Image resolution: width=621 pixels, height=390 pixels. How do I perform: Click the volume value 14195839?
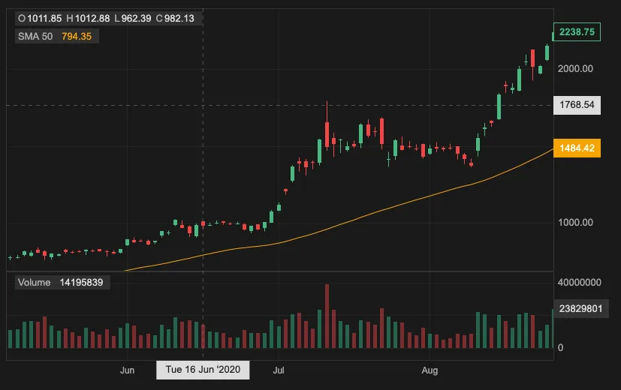point(81,283)
